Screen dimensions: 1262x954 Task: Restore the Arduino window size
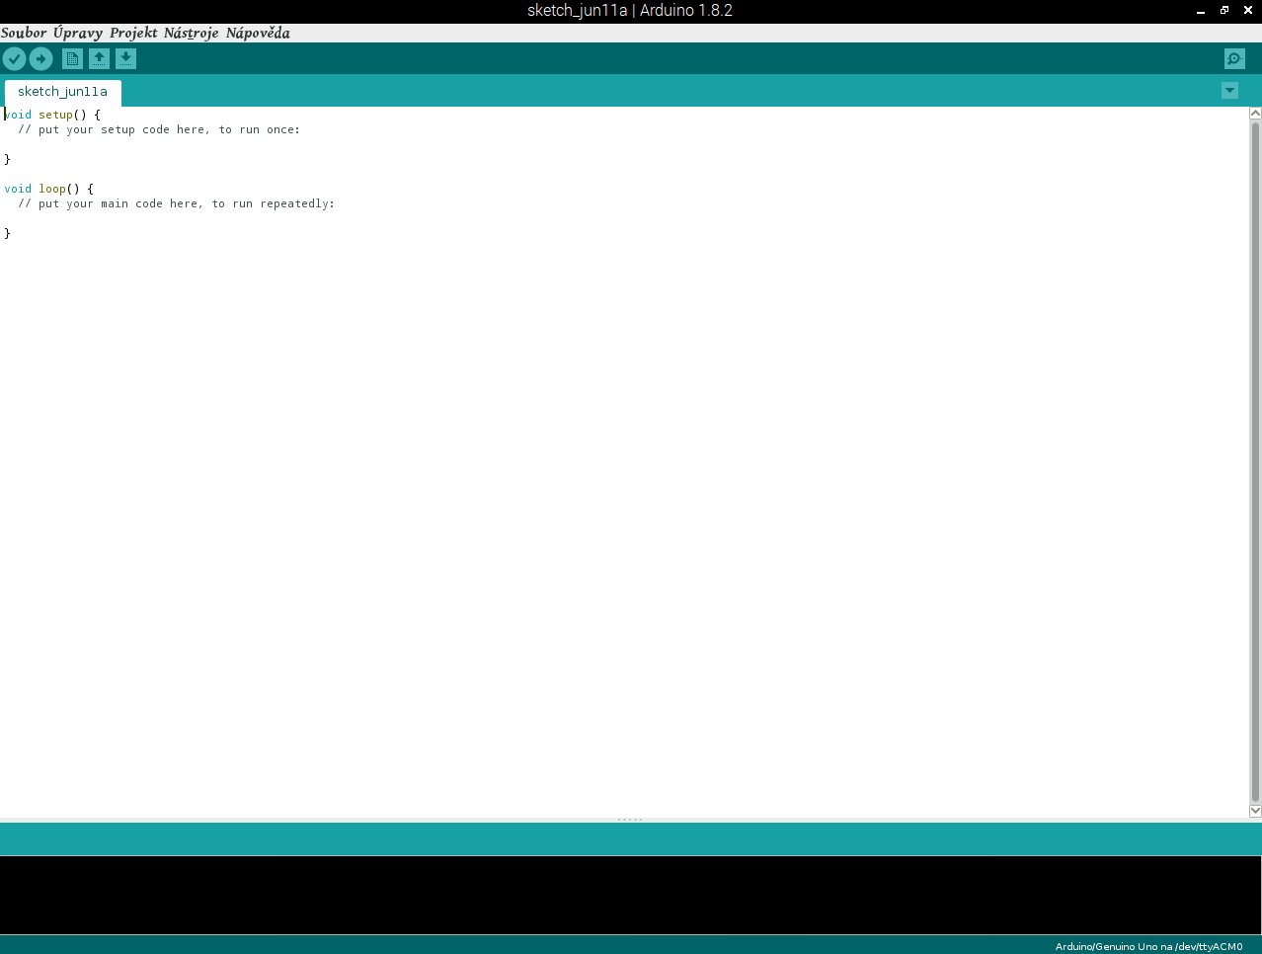1224,11
